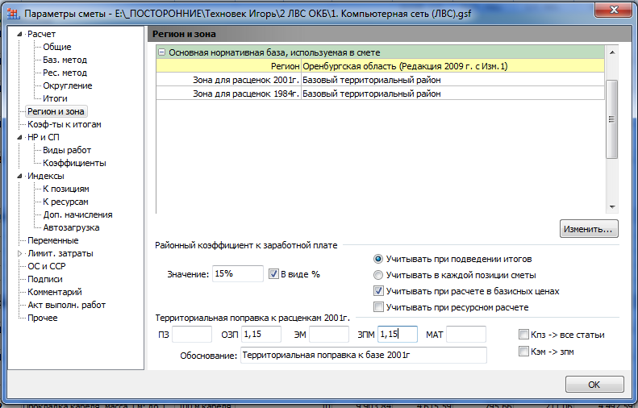Click the ПЗ input field
Screen dimensions: 638x408
(x=192, y=335)
